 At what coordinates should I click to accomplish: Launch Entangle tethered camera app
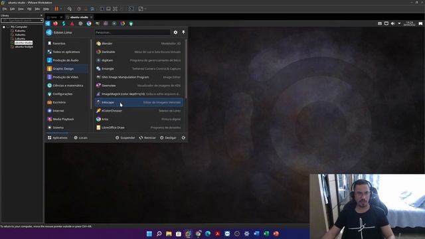139,68
